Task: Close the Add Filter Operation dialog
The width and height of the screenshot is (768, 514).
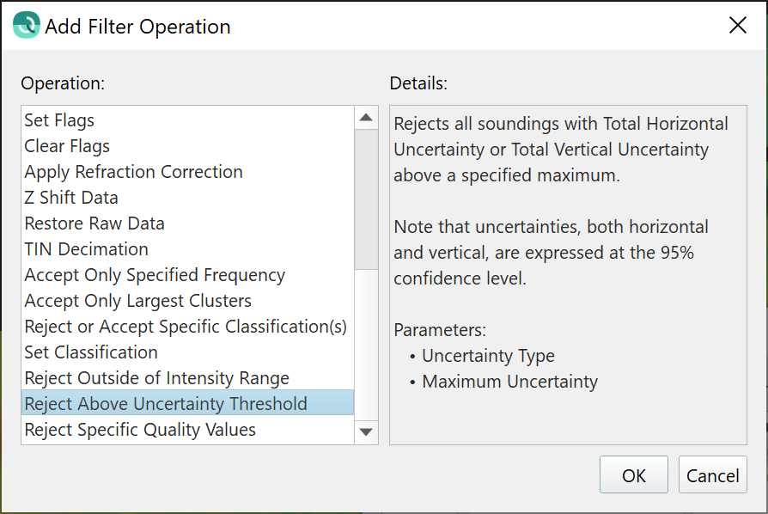Action: tap(737, 26)
